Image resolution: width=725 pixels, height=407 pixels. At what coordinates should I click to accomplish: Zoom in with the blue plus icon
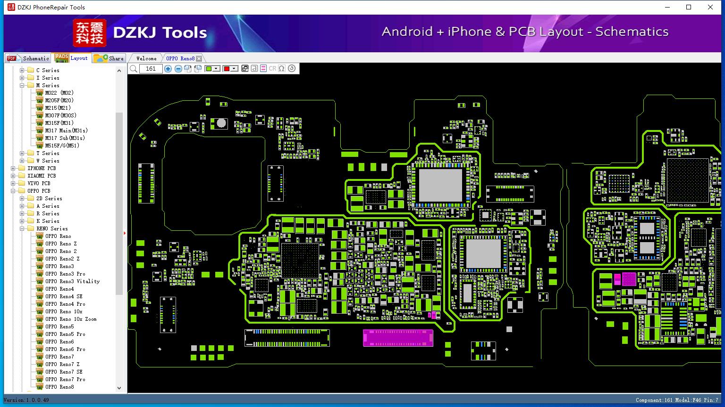[x=168, y=69]
